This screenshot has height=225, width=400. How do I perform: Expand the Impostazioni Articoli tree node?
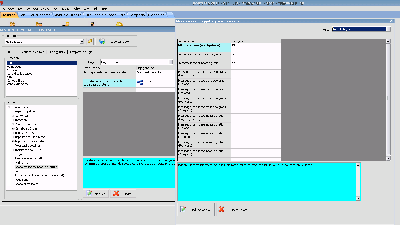(x=13, y=133)
